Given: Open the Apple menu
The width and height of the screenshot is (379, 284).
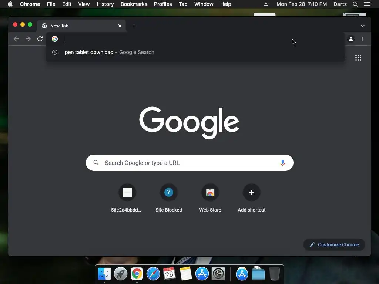Looking at the screenshot, I should [x=10, y=4].
